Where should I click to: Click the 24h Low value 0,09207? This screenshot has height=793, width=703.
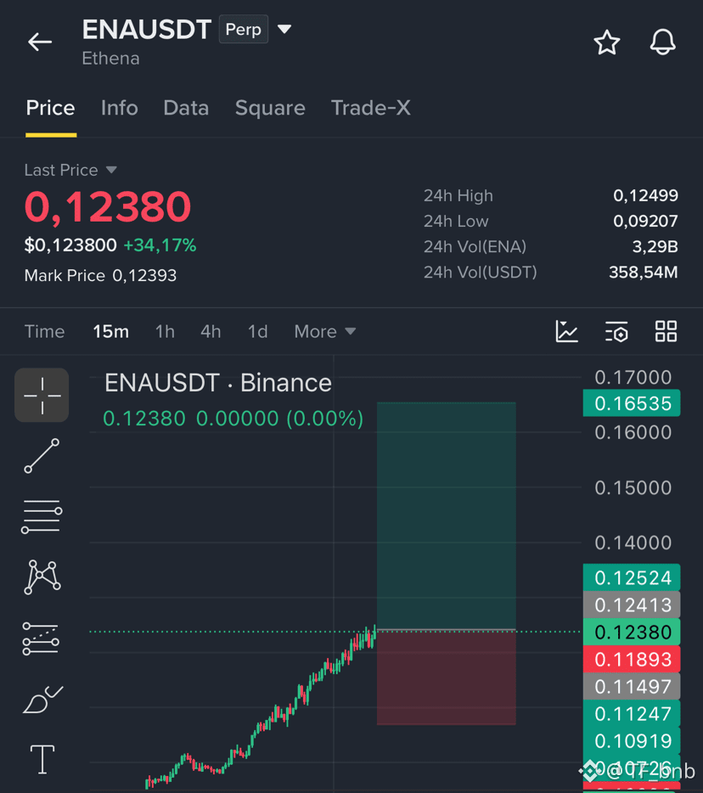coord(645,221)
